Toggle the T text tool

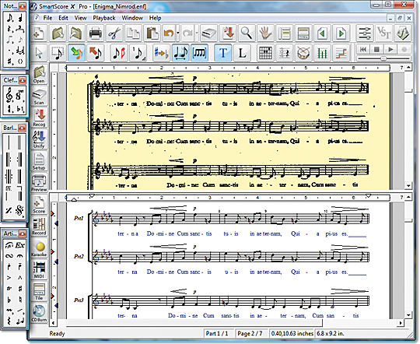pyautogui.click(x=223, y=53)
